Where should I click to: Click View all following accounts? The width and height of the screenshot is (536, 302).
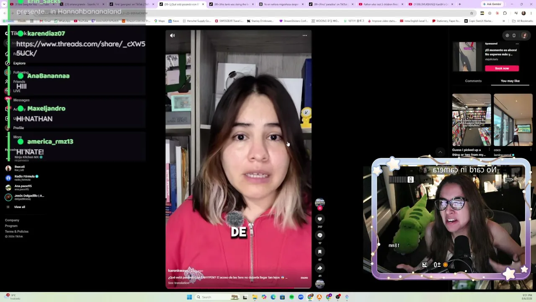16,207
